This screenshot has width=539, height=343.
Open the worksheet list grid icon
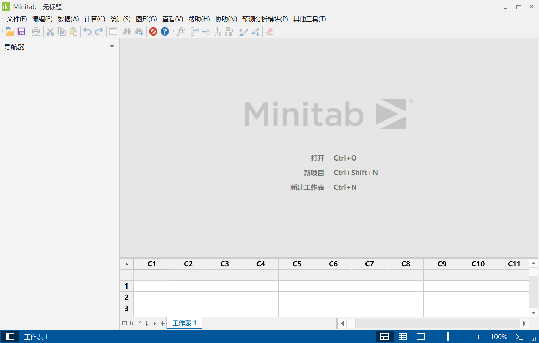tap(125, 323)
